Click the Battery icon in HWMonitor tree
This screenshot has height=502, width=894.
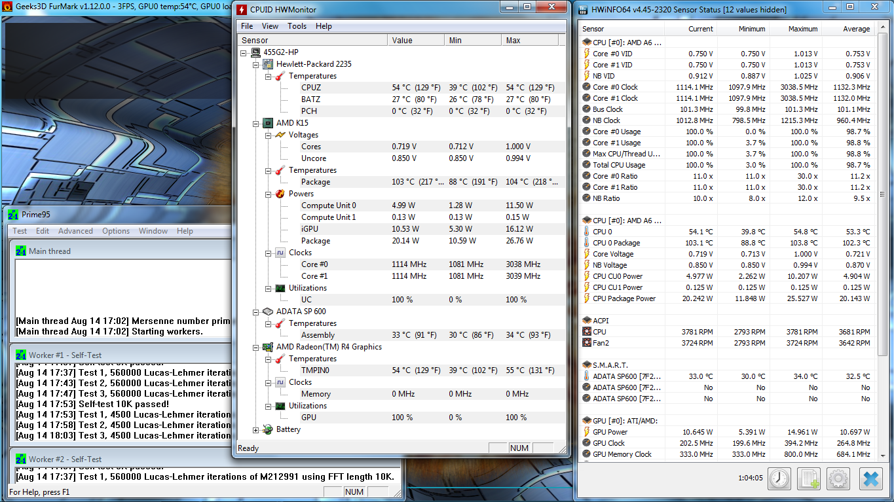268,429
